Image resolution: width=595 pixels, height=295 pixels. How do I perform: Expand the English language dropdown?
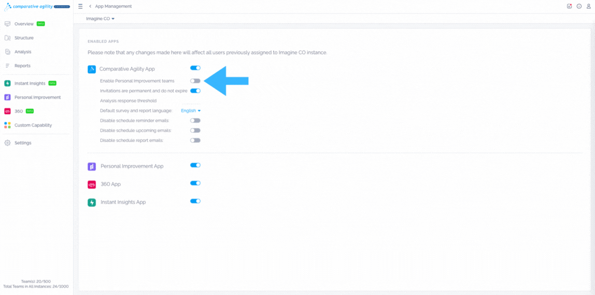pyautogui.click(x=190, y=111)
